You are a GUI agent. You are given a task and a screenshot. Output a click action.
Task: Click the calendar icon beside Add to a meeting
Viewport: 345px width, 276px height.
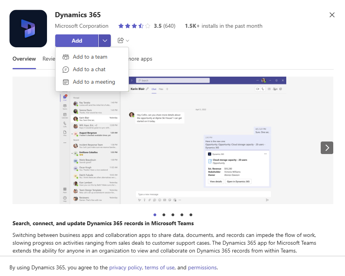point(65,82)
